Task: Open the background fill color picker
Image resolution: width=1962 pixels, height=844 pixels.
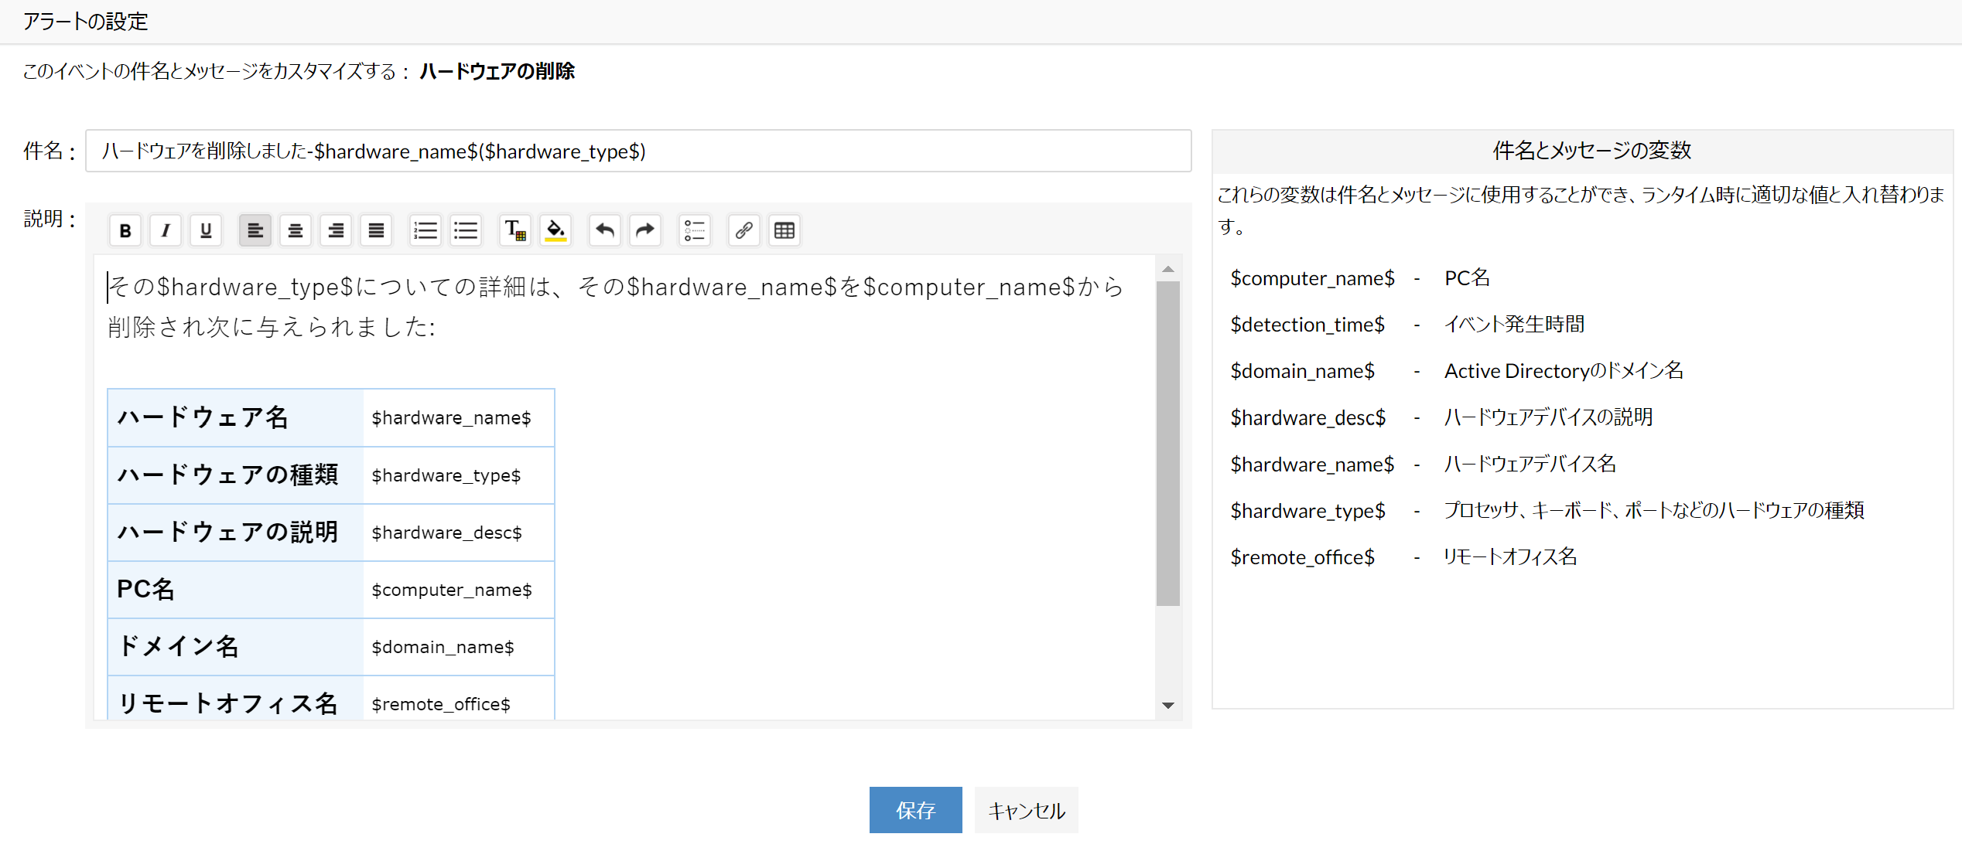Action: coord(555,230)
